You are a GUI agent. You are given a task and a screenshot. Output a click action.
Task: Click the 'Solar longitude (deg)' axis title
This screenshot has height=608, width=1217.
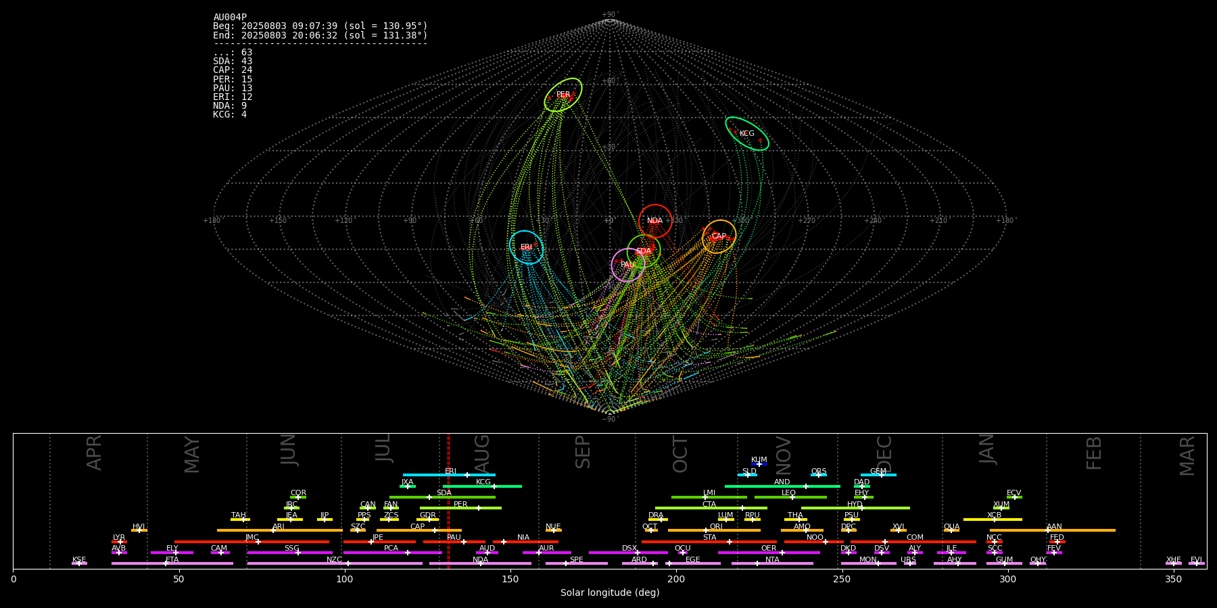[610, 592]
